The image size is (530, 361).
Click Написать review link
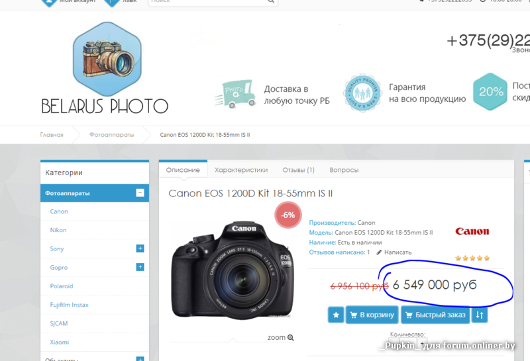(x=398, y=253)
